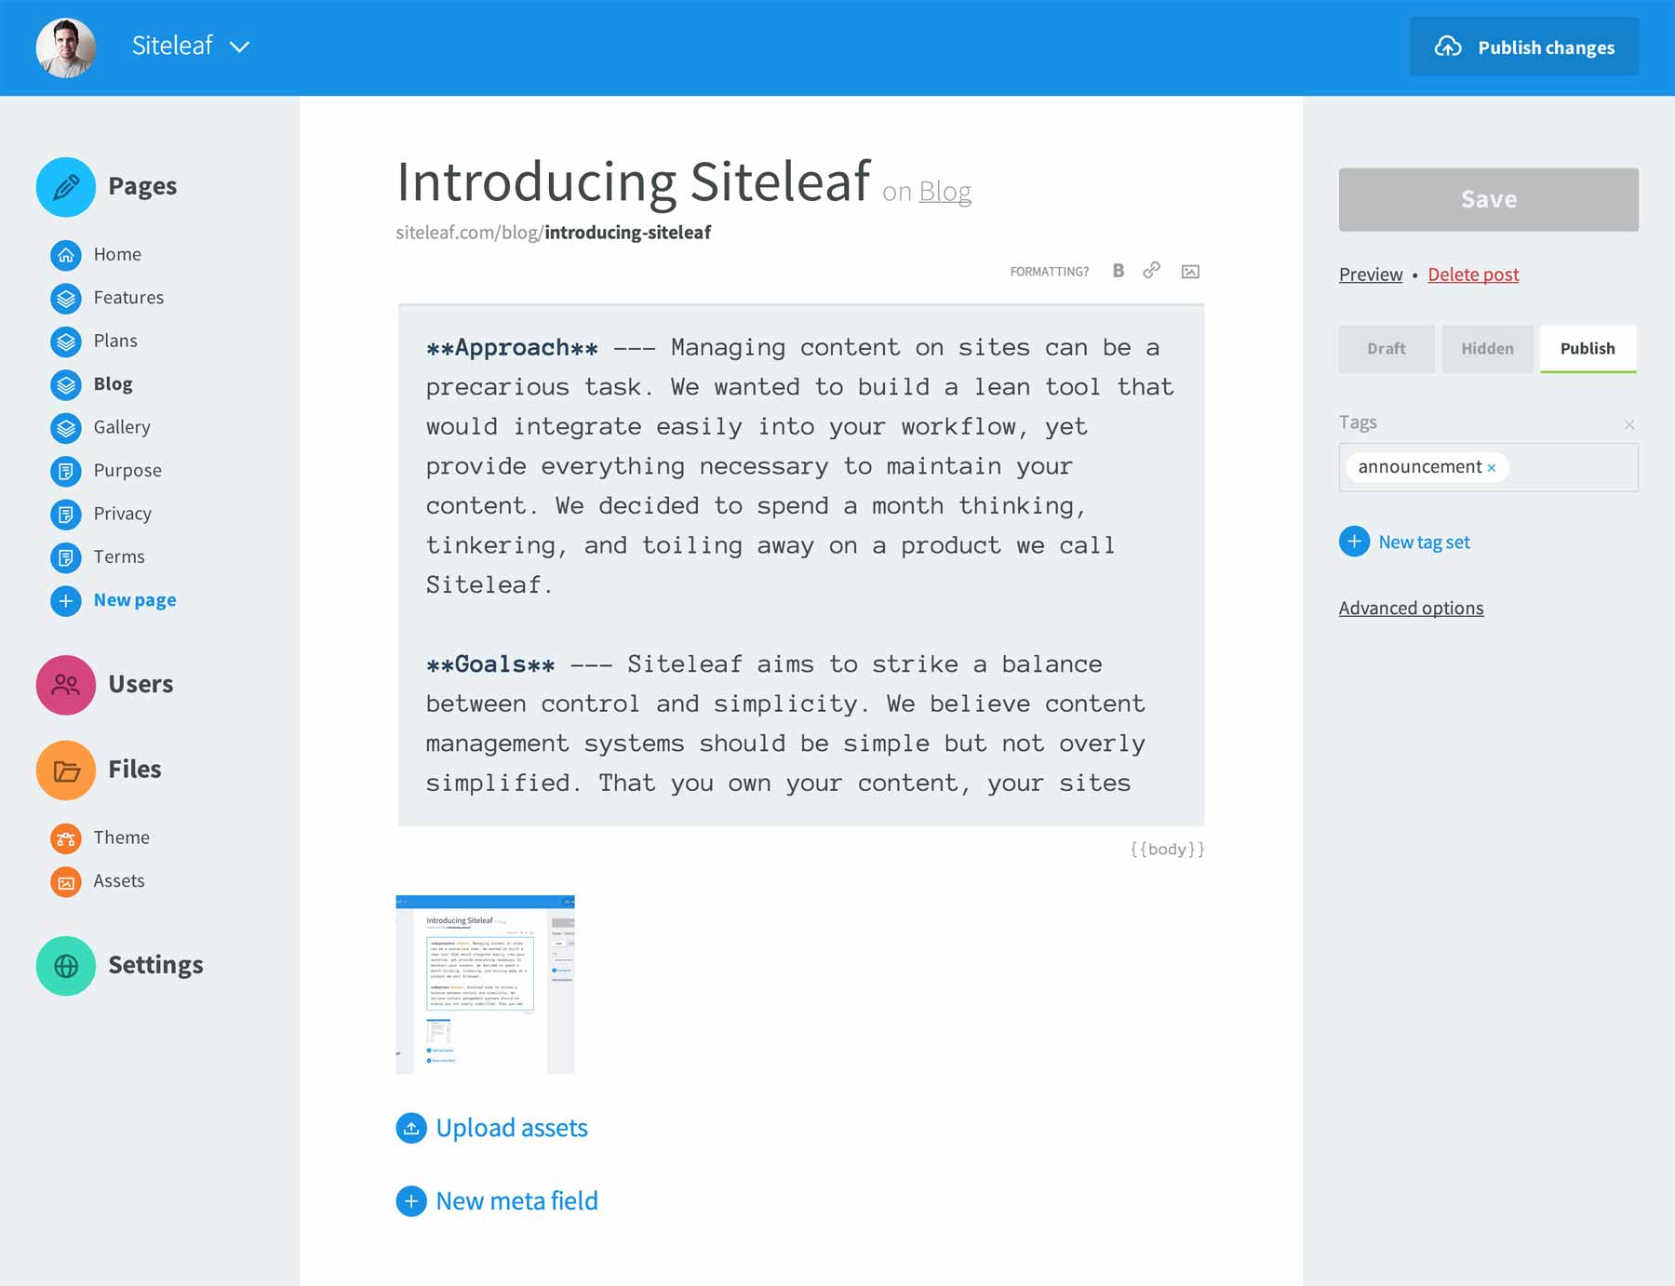
Task: Click the Delete post link
Action: (x=1473, y=275)
